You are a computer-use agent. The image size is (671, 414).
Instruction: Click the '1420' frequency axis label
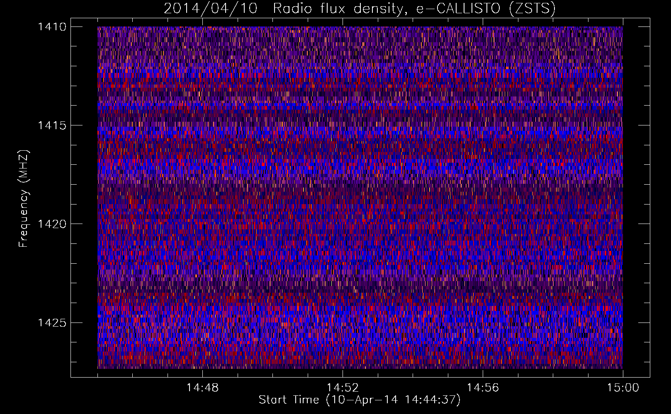point(52,224)
